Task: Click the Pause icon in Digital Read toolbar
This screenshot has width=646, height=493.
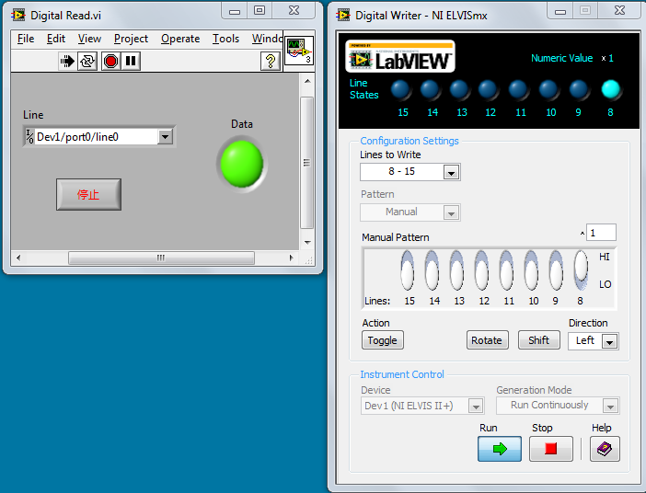Action: pyautogui.click(x=131, y=62)
